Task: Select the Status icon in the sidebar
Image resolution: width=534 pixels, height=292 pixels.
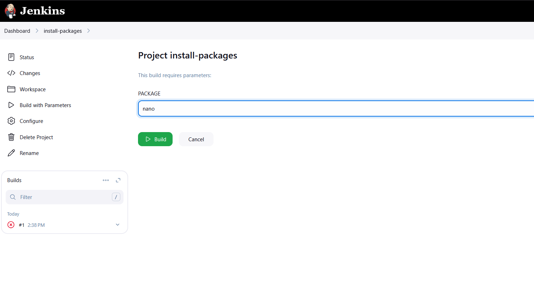Action: 11,57
